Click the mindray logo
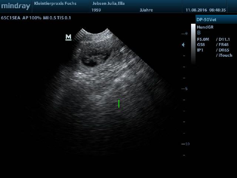This screenshot has height=178, width=237. pyautogui.click(x=16, y=6)
